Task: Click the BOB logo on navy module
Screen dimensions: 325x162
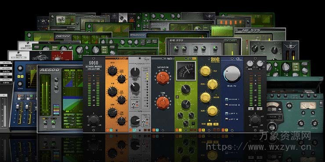Action: tap(215, 60)
